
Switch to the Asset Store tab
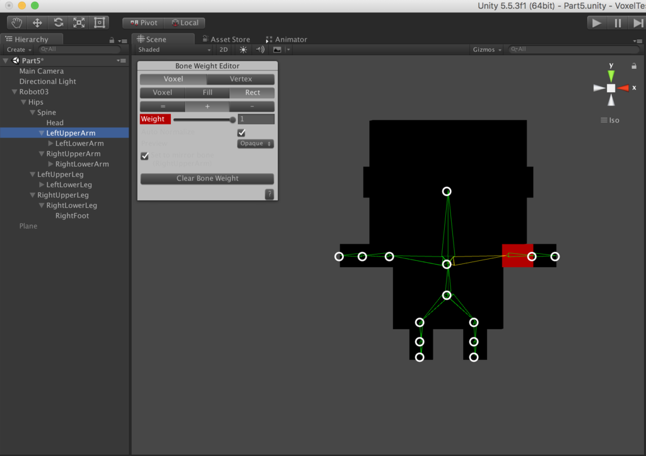pyautogui.click(x=226, y=39)
